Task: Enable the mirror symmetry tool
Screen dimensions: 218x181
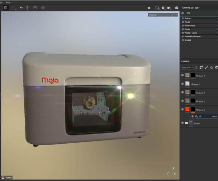Action: click(21, 8)
